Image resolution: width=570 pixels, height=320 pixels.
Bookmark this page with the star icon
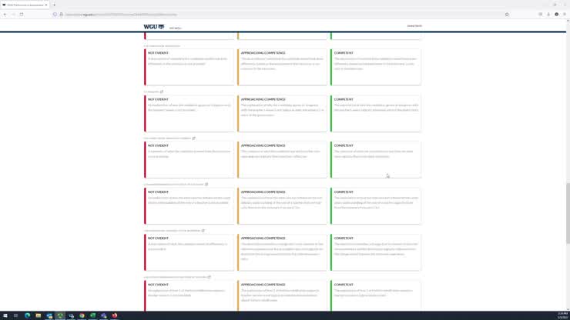coord(507,14)
